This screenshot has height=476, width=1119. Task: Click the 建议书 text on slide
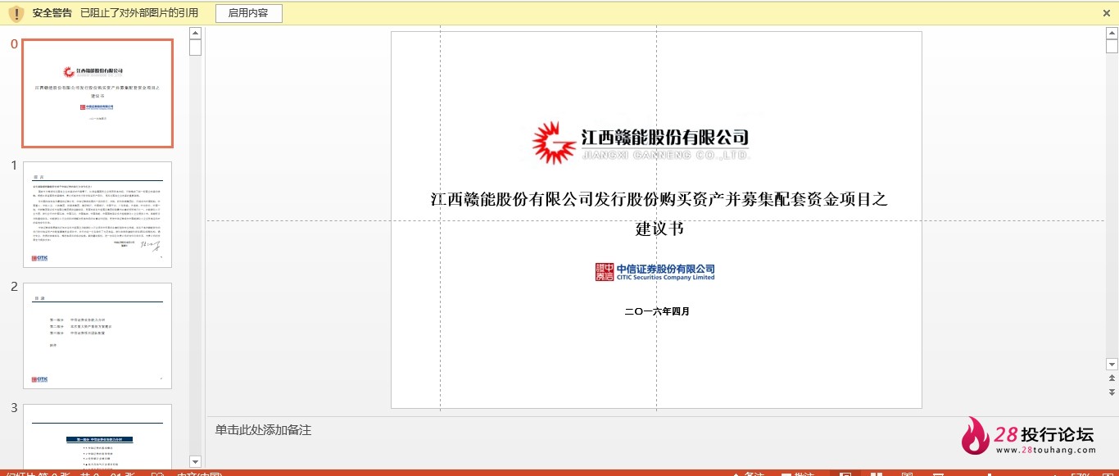pos(659,229)
